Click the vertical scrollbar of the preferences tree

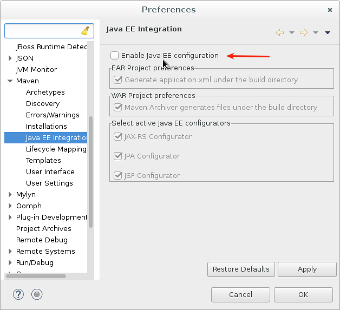pyautogui.click(x=90, y=172)
